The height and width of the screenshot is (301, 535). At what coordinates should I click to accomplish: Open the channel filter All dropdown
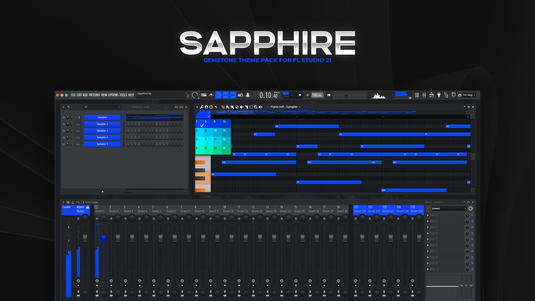click(102, 107)
